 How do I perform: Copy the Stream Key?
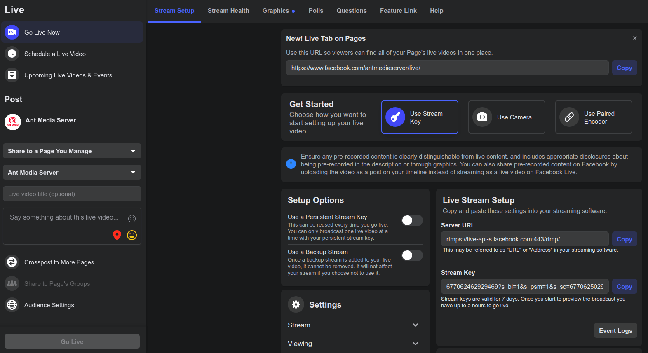(x=625, y=286)
